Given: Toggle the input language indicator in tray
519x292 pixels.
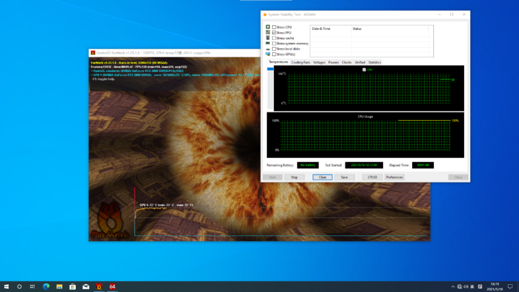Looking at the screenshot, I should (472, 287).
